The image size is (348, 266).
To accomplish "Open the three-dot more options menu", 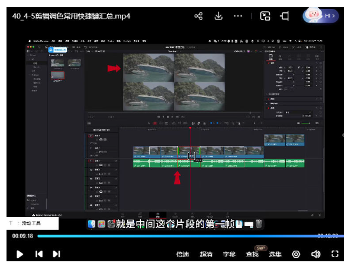I will 238,16.
